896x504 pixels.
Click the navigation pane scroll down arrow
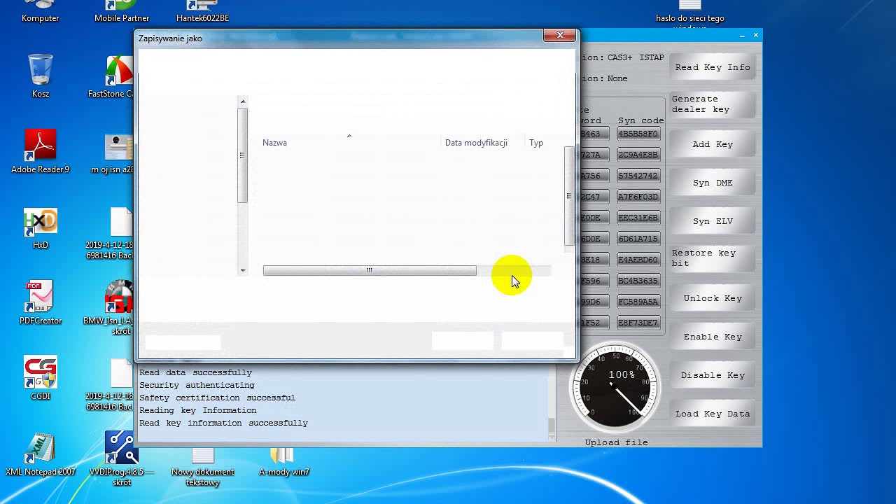[243, 270]
